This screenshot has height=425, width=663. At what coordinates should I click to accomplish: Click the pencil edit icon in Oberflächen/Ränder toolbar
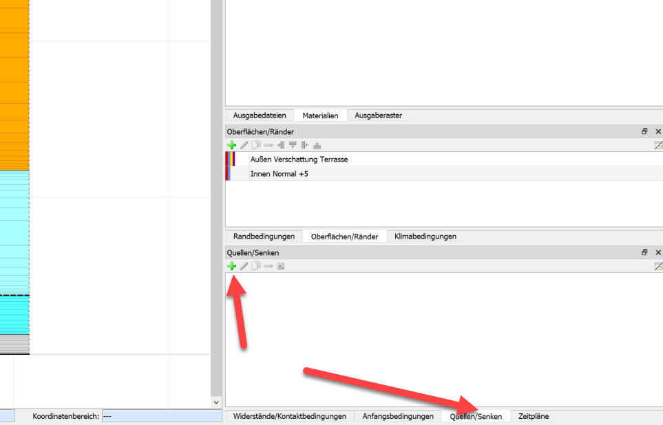click(244, 145)
